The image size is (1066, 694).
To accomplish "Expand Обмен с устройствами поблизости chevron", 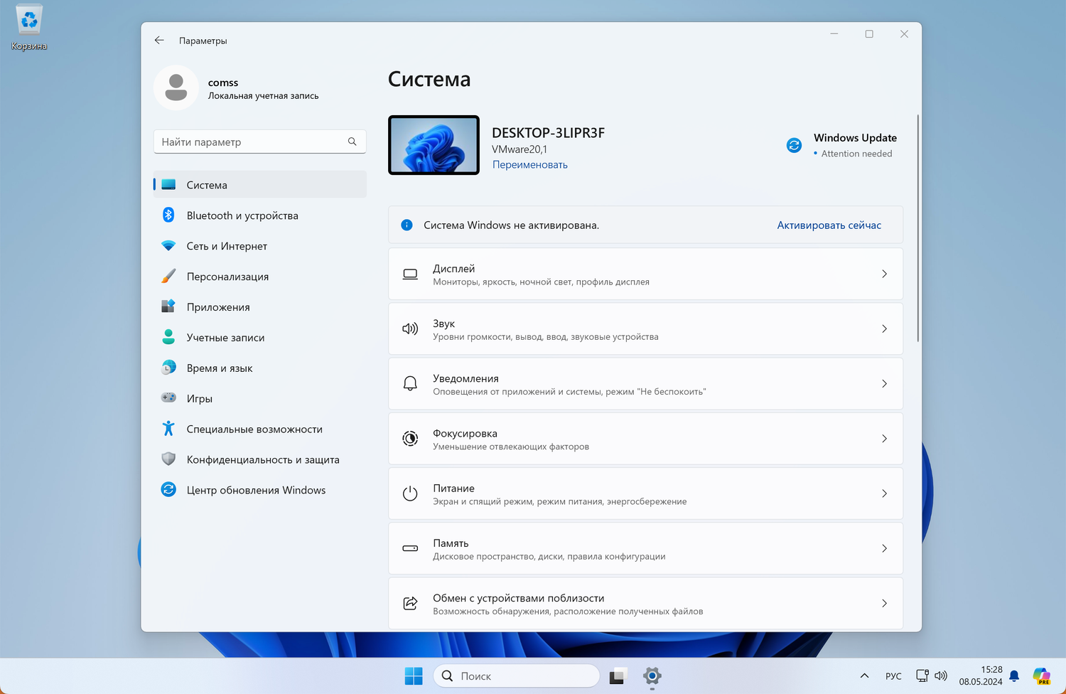I will pyautogui.click(x=884, y=603).
